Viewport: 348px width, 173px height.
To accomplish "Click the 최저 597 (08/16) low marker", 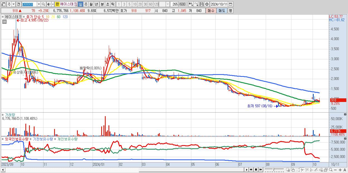I will 262,106.
